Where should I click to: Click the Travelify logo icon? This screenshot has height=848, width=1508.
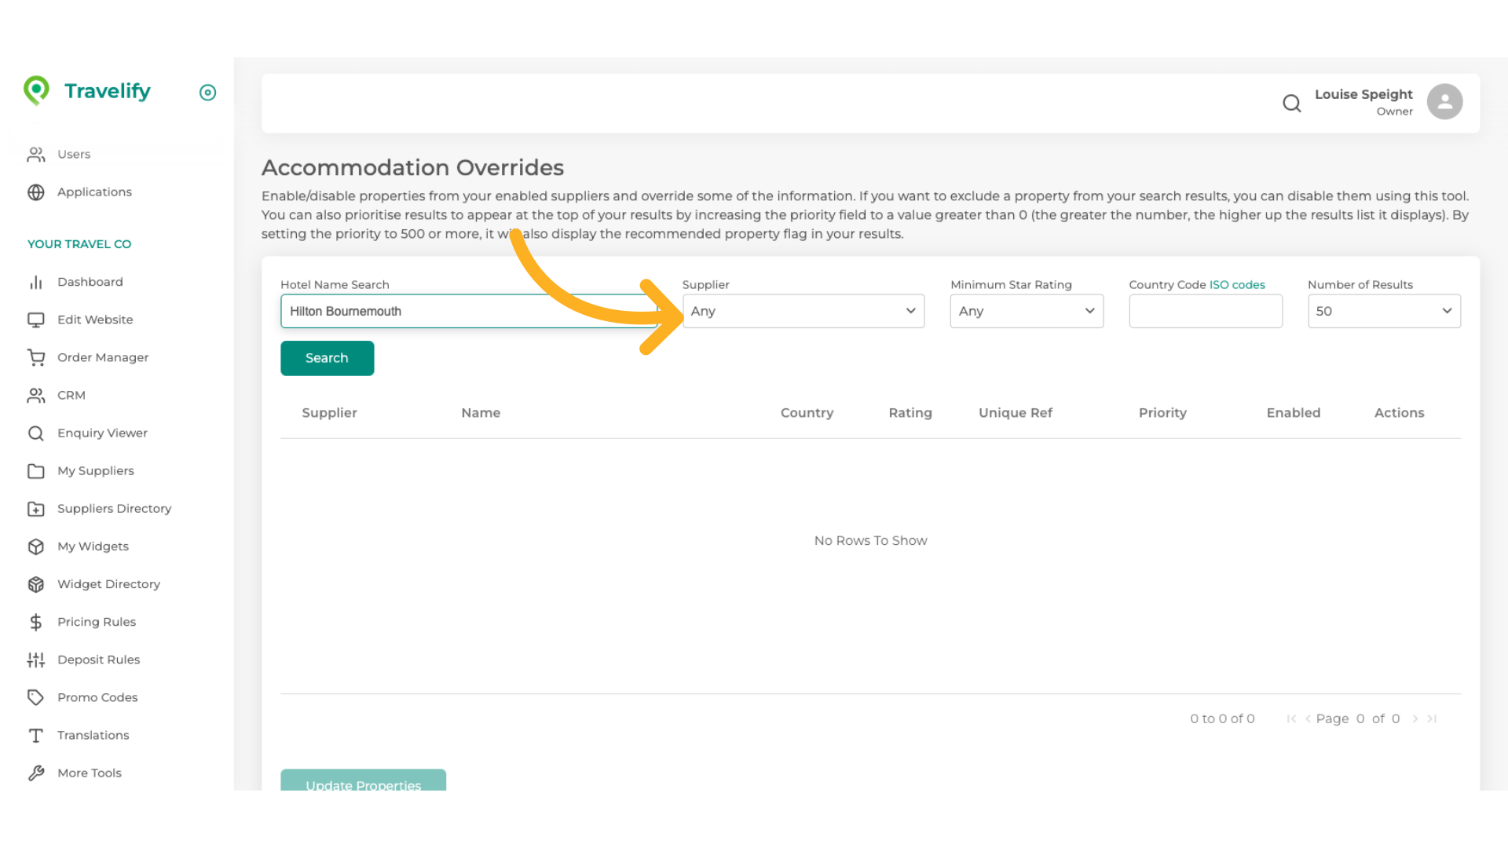(36, 90)
